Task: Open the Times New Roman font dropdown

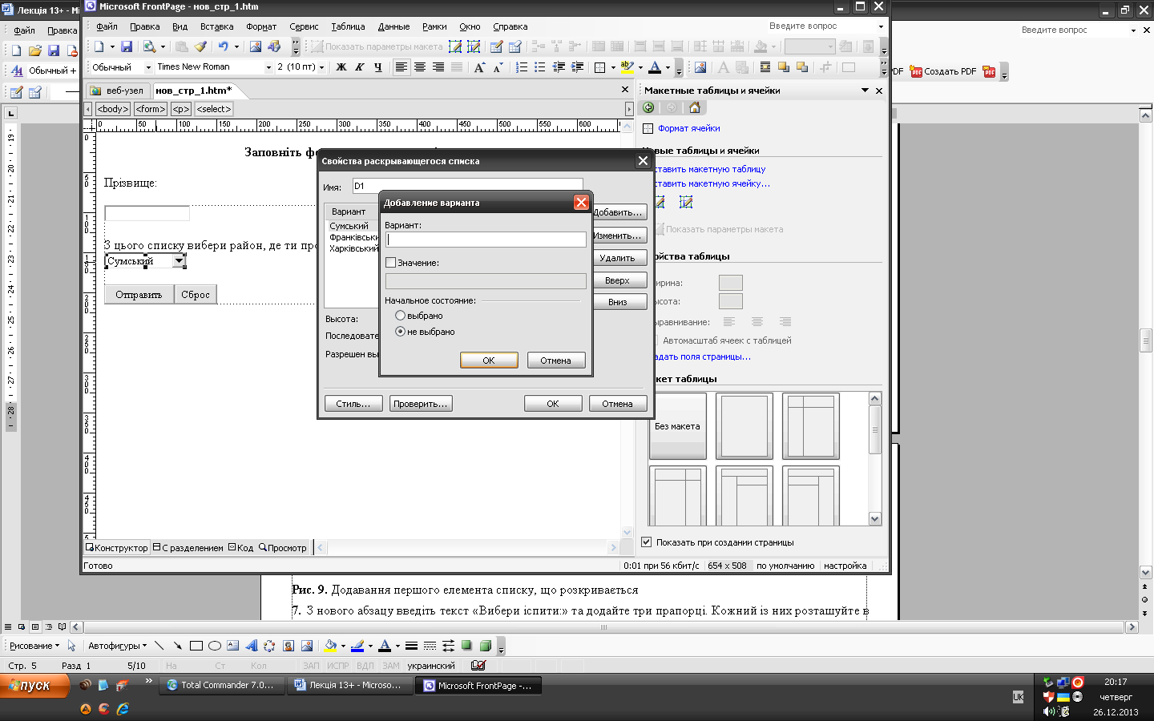Action: pyautogui.click(x=268, y=67)
